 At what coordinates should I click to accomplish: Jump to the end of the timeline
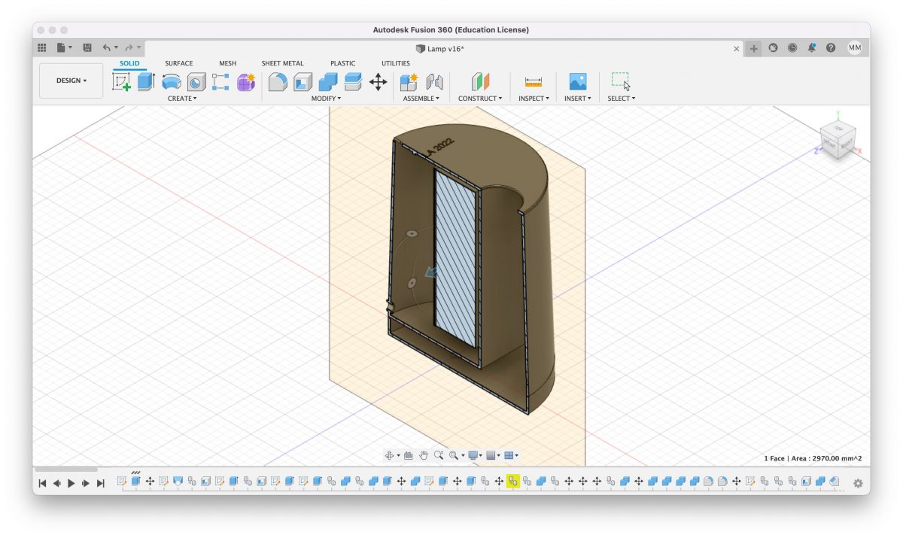[x=101, y=483]
